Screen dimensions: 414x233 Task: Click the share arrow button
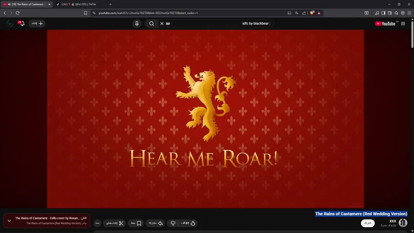[x=156, y=223]
